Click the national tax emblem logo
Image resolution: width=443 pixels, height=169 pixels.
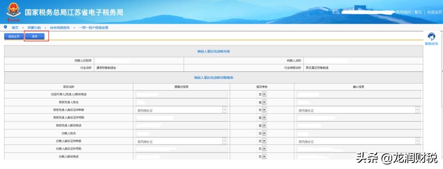14,12
